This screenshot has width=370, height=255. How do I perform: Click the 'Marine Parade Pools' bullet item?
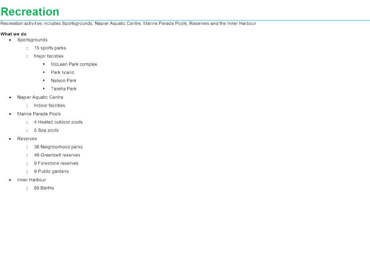tap(39, 114)
